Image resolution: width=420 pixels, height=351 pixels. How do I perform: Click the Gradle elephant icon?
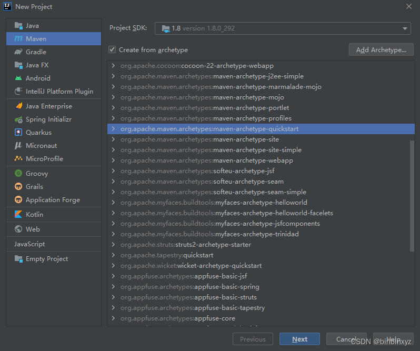point(18,52)
